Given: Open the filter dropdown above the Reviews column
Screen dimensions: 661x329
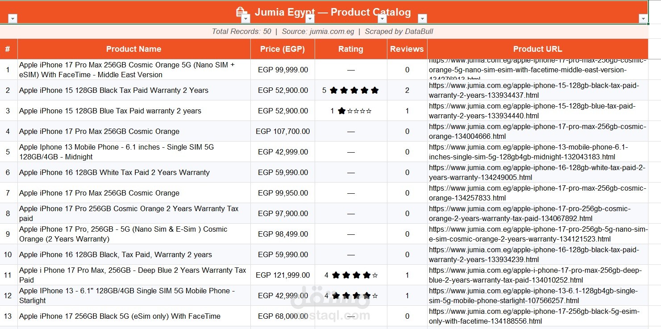Looking at the screenshot, I should click(x=422, y=18).
